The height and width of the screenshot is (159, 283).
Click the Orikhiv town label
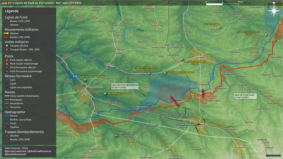[84, 94]
